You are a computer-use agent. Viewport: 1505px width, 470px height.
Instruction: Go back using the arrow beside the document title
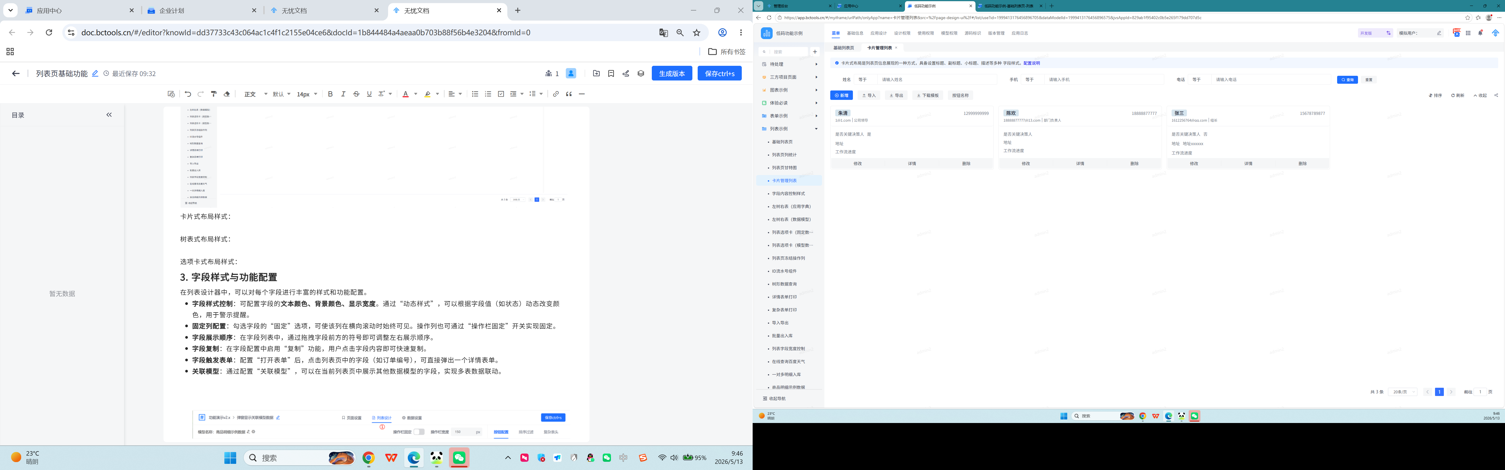[x=16, y=73]
